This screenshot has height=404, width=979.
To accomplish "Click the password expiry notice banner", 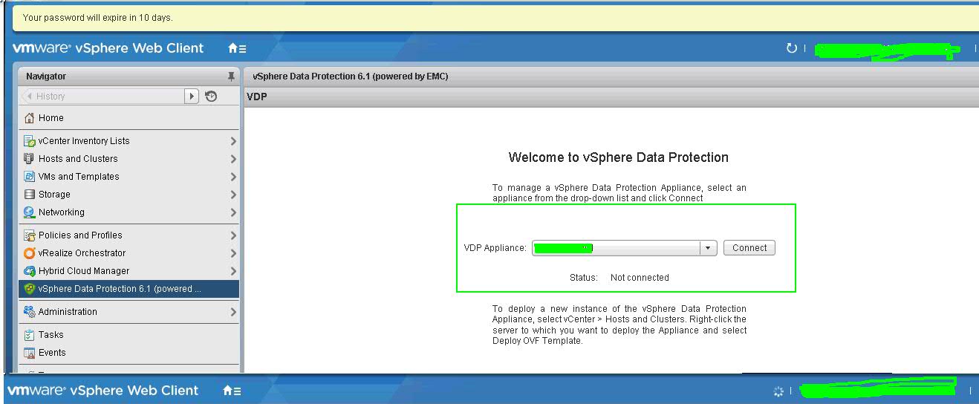I will pyautogui.click(x=495, y=17).
